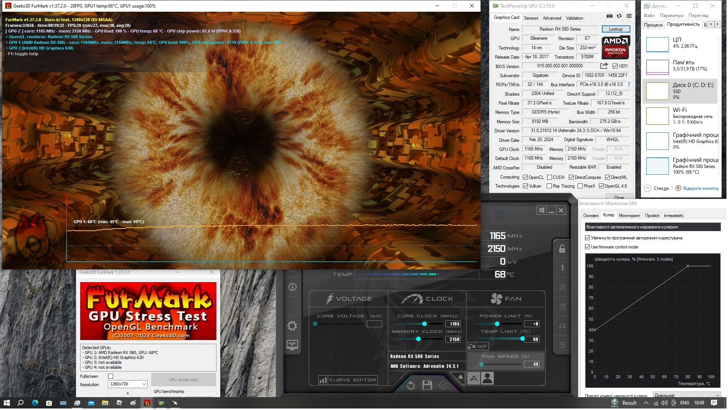This screenshot has height=410, width=728.
Task: Open the taskbar Search magnifier icon
Action: click(21, 404)
